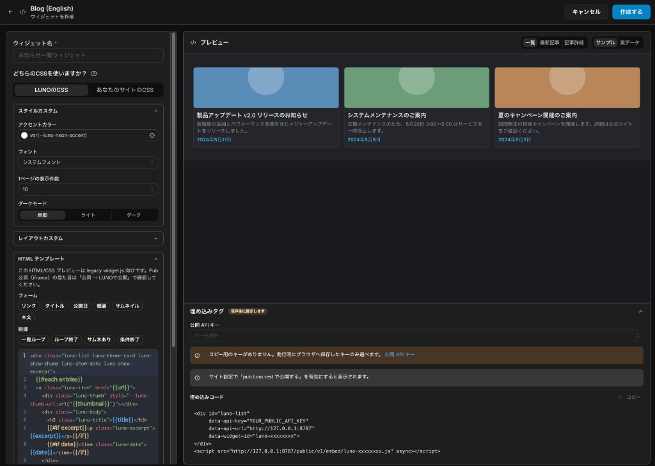This screenshot has width=655, height=466.
Task: Set dark mode to ダーク
Action: pyautogui.click(x=134, y=215)
